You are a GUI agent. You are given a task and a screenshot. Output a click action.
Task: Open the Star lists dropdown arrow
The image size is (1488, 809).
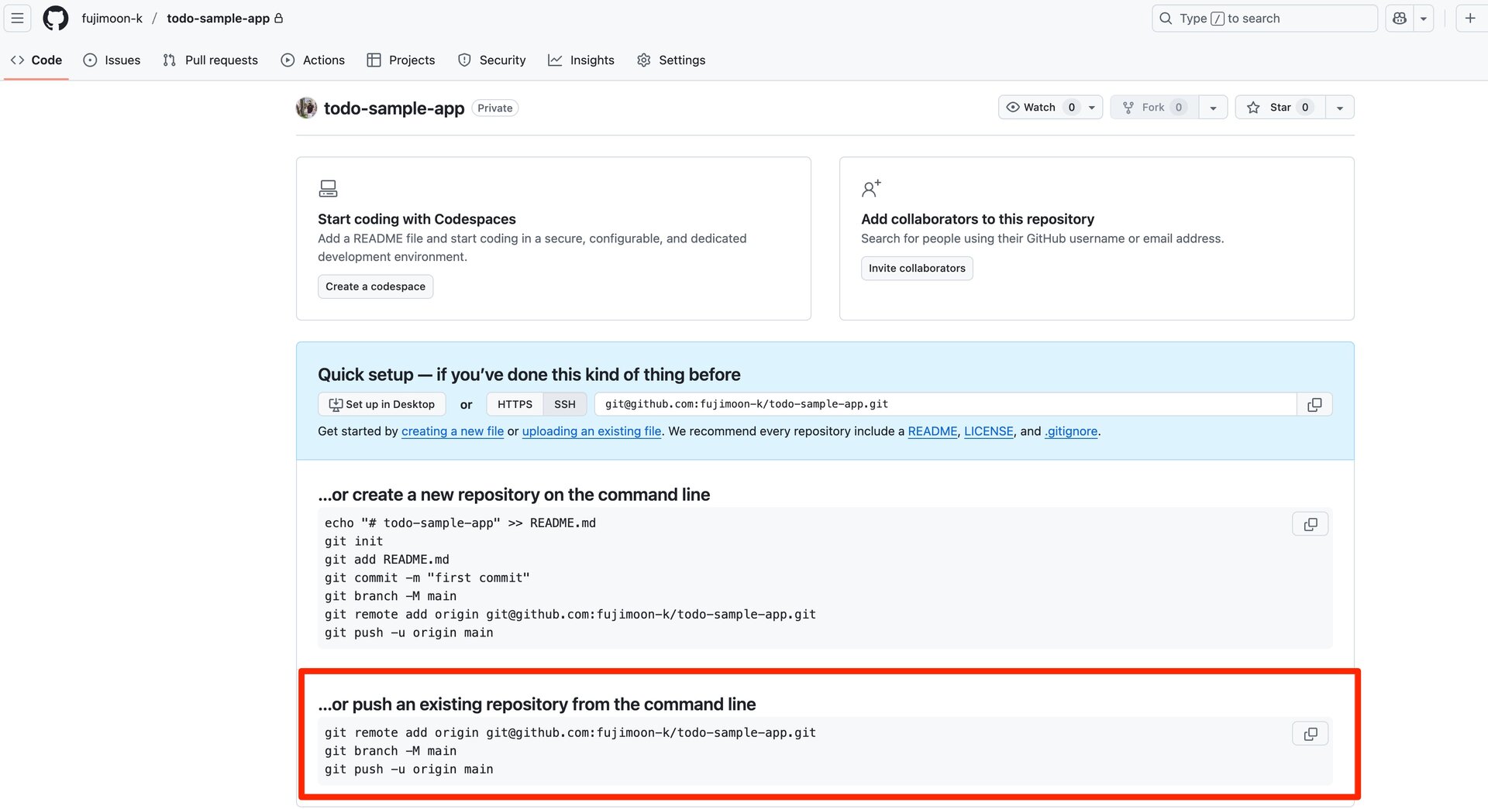(1340, 108)
